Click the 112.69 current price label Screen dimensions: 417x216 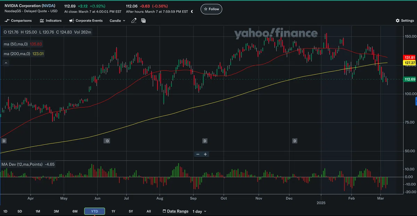[x=409, y=80]
